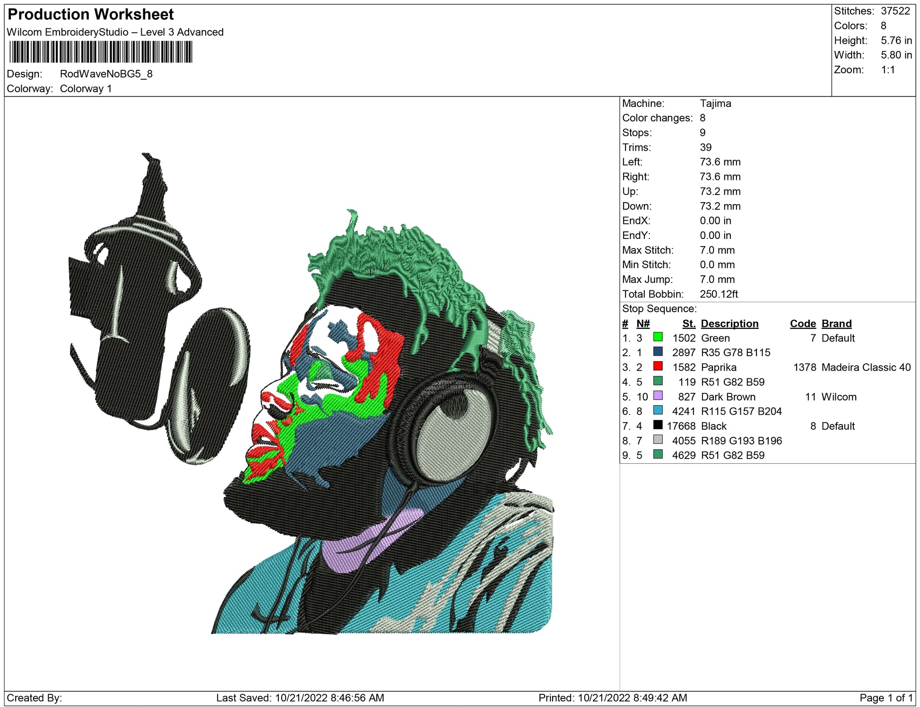This screenshot has width=920, height=707.
Task: Click the Code column header
Action: click(x=802, y=324)
